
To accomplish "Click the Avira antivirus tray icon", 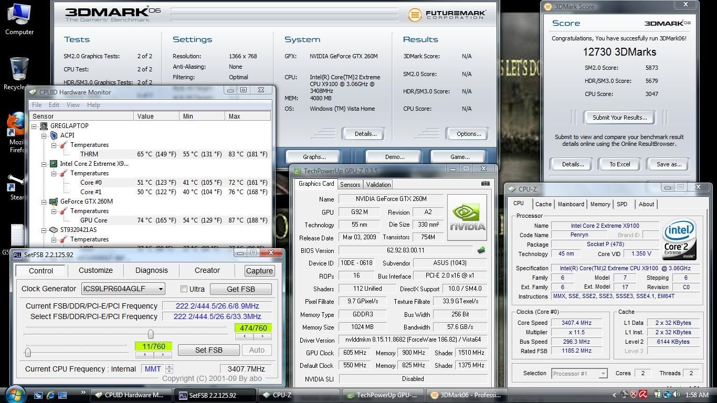I will click(642, 395).
